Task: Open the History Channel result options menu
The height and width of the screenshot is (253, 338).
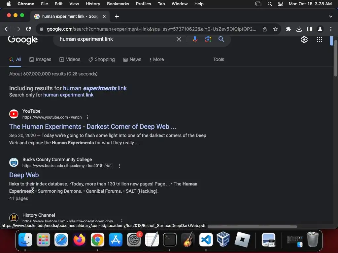Action: (x=122, y=221)
